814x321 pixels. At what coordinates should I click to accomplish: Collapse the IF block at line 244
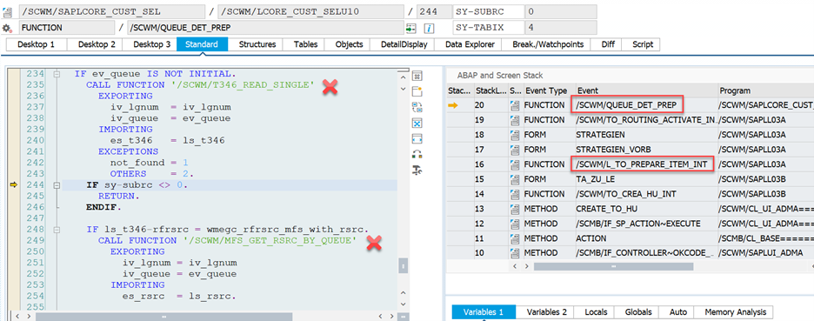point(57,185)
